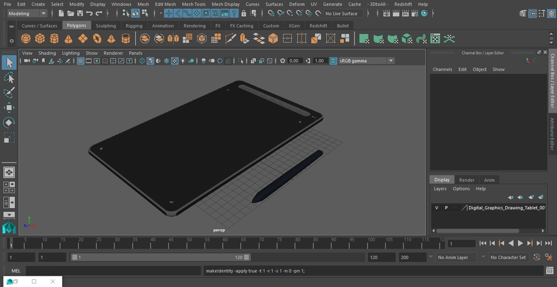Viewport: 557px width, 287px height.
Task: Open the No Anim Layer dropdown
Action: coord(456,257)
